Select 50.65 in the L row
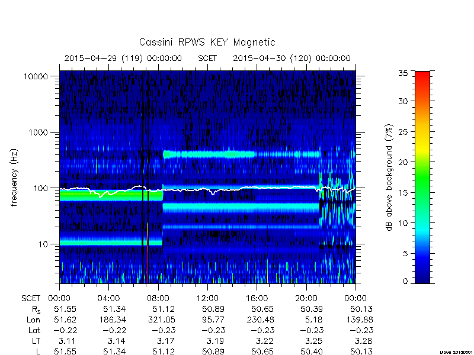This screenshot has width=474, height=355. pyautogui.click(x=262, y=351)
